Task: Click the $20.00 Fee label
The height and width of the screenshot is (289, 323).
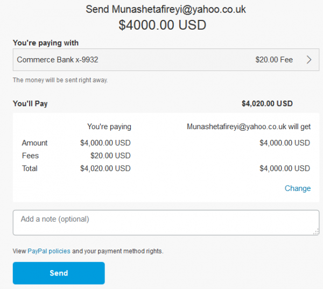Action: [x=274, y=60]
